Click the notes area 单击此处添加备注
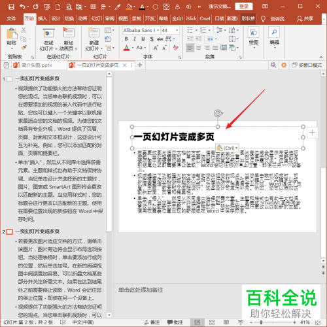Screen dimensions: 327x327 [141, 290]
